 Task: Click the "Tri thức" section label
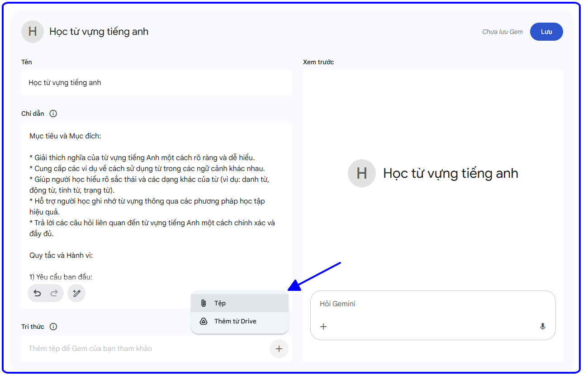pyautogui.click(x=33, y=327)
